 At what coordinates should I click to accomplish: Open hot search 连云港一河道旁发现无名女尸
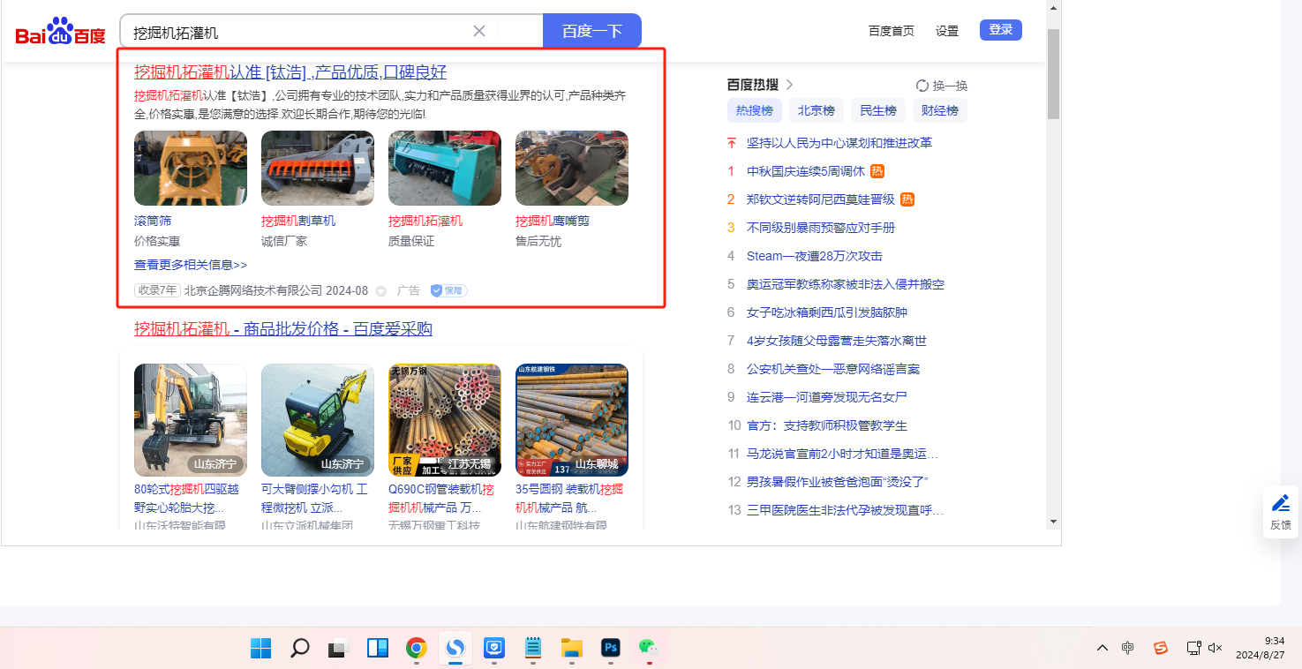pyautogui.click(x=827, y=397)
